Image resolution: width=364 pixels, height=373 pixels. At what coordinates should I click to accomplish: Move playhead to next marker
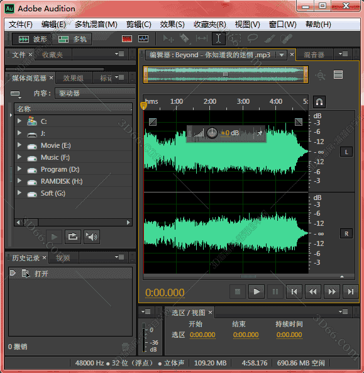(350, 292)
